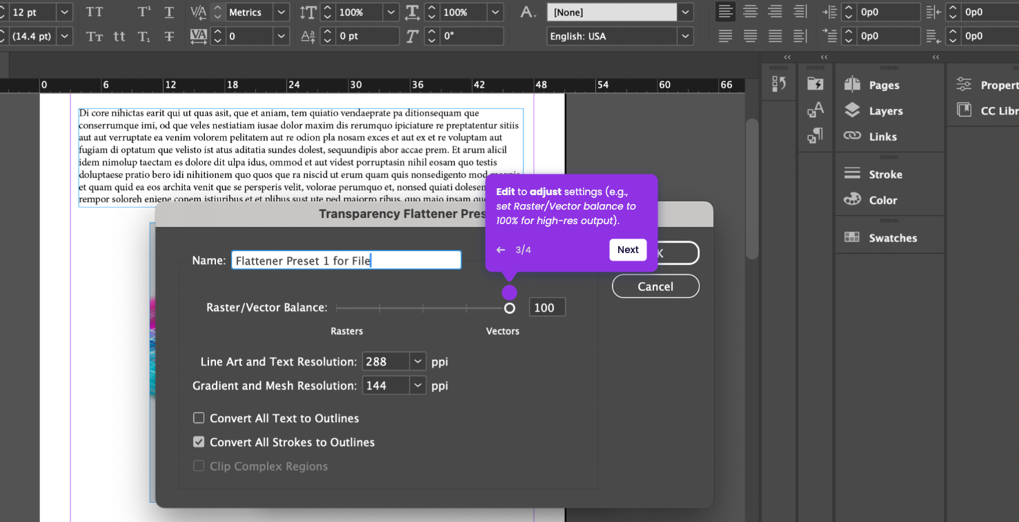Select Align Left paragraph alignment

click(725, 12)
